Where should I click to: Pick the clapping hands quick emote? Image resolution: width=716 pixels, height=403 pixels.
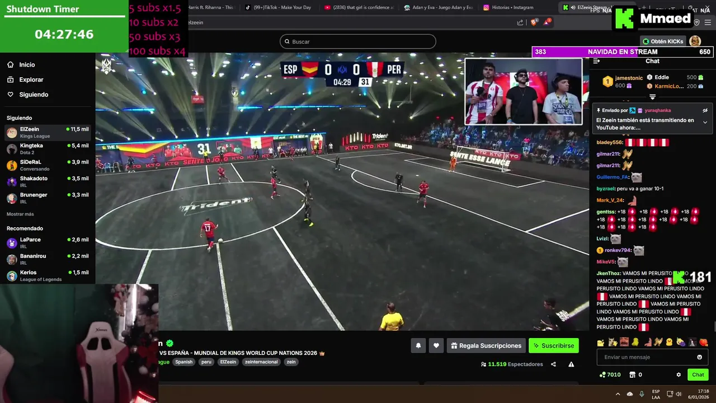pyautogui.click(x=658, y=342)
